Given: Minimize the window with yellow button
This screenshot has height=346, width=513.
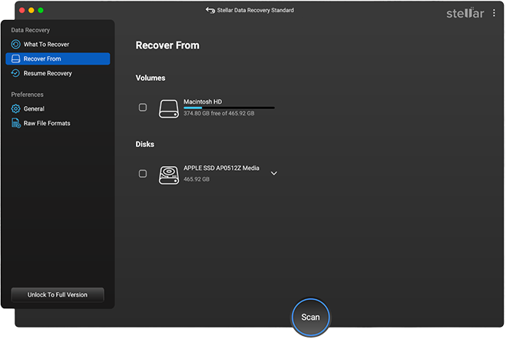Looking at the screenshot, I should pos(31,11).
